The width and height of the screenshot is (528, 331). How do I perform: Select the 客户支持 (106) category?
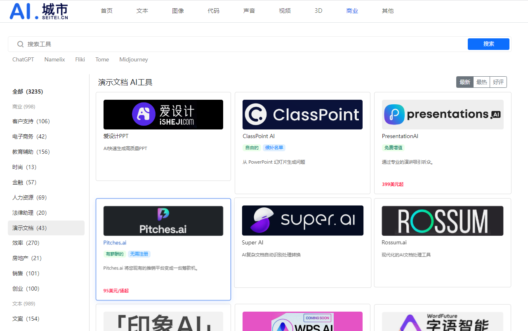pos(31,121)
